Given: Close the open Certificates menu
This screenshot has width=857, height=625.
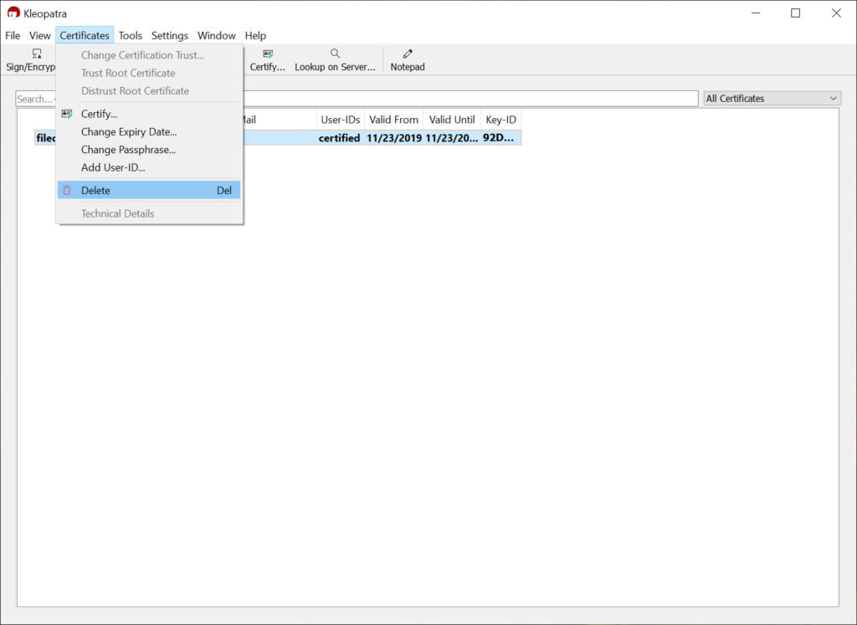Looking at the screenshot, I should pos(85,35).
